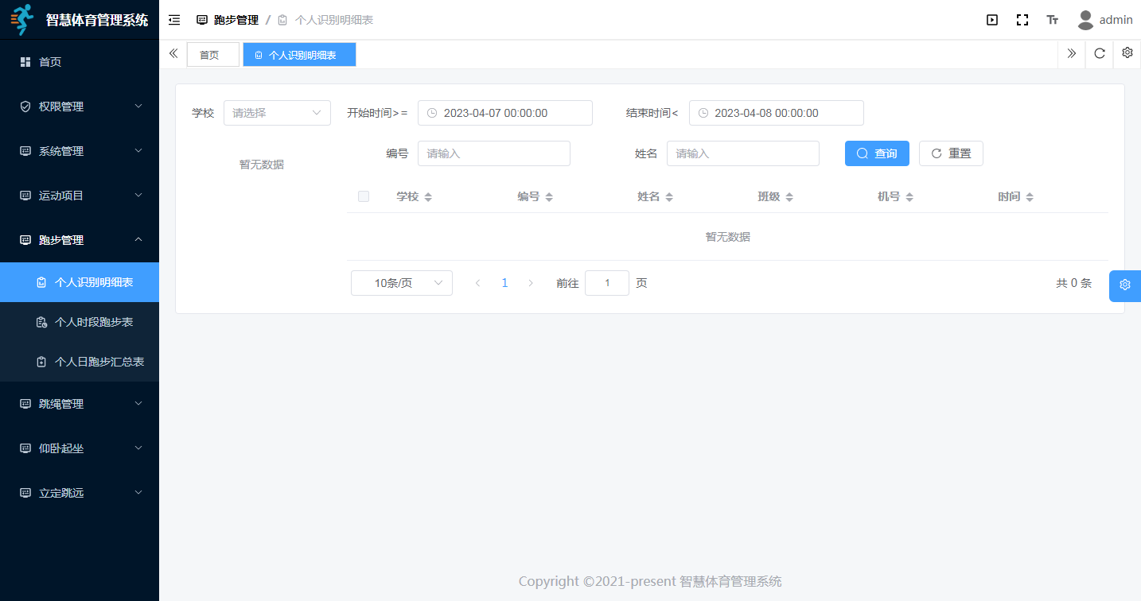Click the admin user avatar
Image resolution: width=1141 pixels, height=601 pixels.
coord(1085,20)
